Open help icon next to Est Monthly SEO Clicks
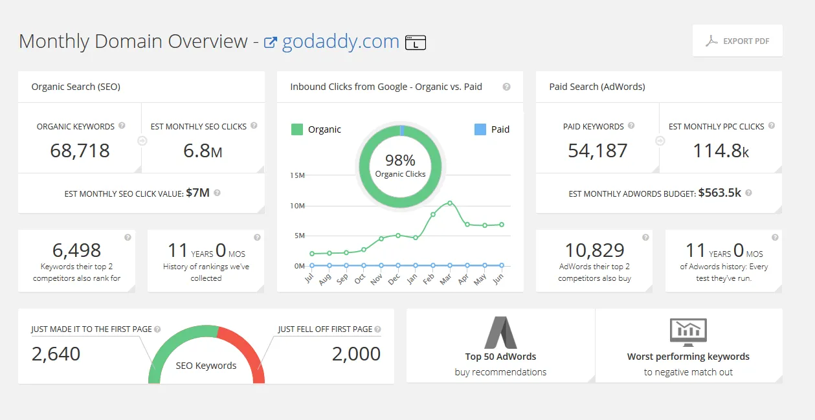This screenshot has width=815, height=420. 254,126
